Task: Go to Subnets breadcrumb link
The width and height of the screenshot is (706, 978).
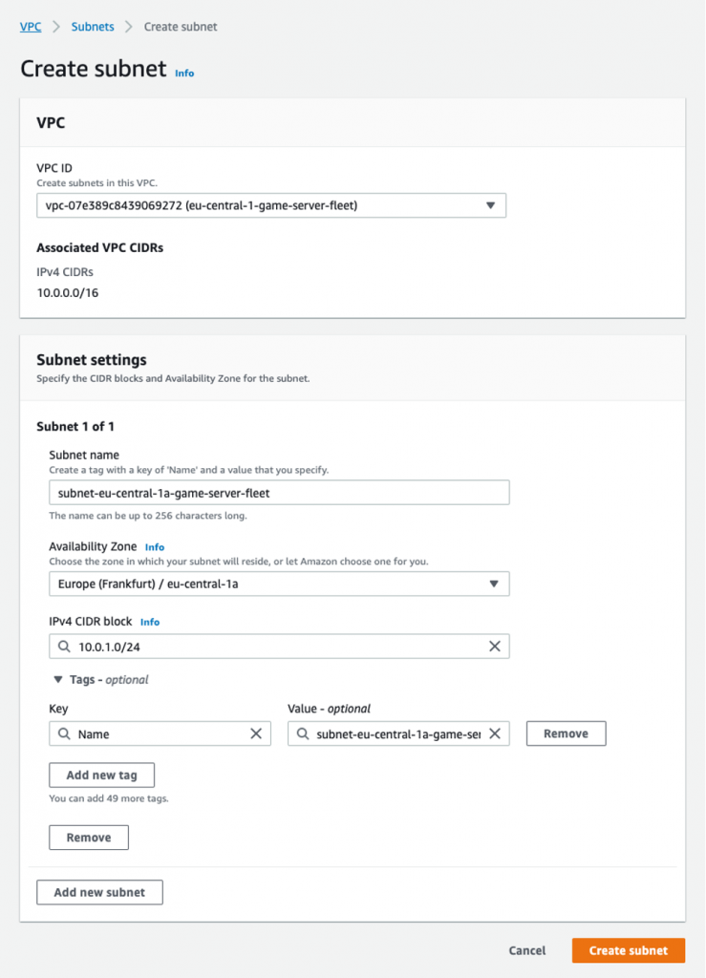Action: [x=93, y=26]
